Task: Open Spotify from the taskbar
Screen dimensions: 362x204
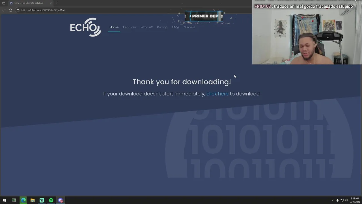Action: coord(51,200)
